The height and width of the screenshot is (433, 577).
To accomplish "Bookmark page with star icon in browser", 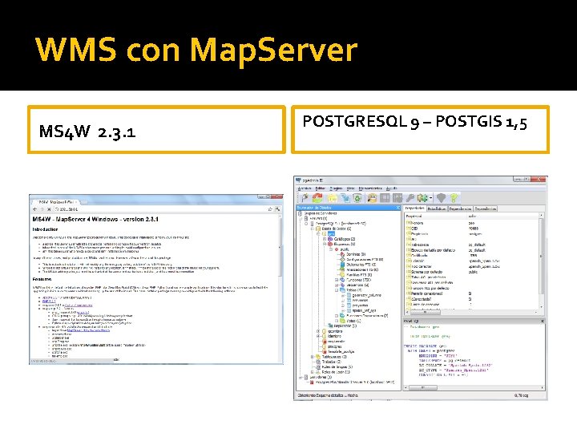I will click(270, 209).
